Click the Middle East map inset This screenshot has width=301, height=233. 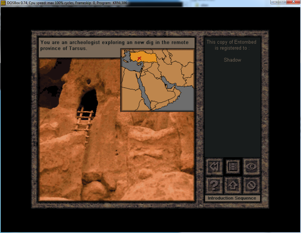point(158,80)
